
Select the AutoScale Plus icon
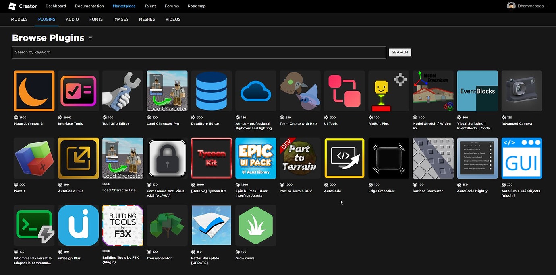pyautogui.click(x=79, y=158)
